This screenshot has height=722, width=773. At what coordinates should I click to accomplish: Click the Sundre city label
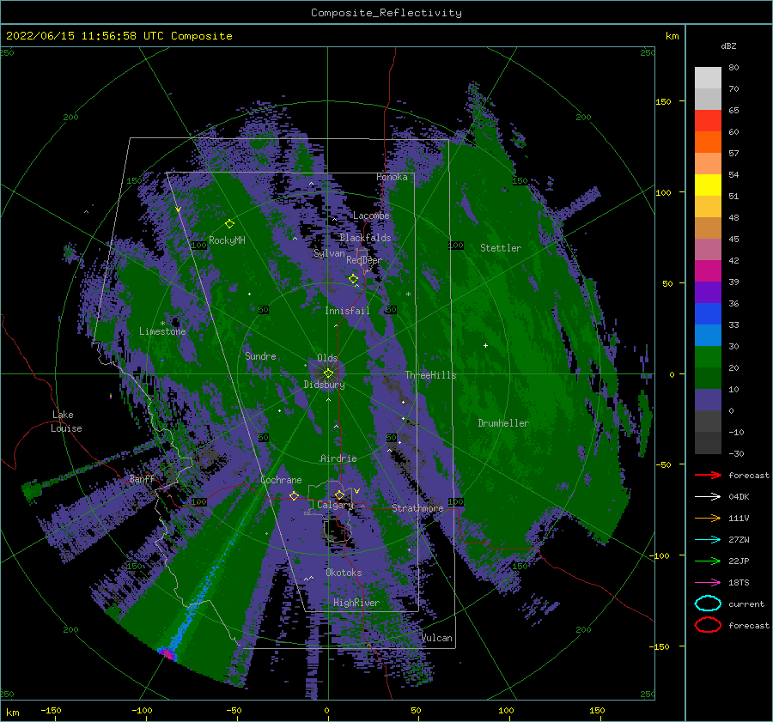(x=260, y=355)
